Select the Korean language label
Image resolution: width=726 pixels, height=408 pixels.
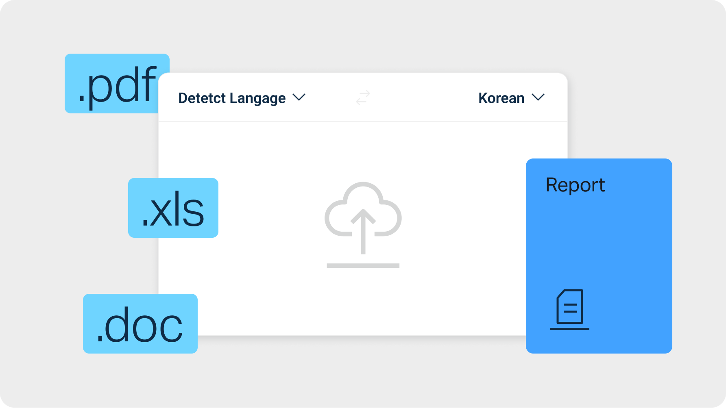point(501,98)
